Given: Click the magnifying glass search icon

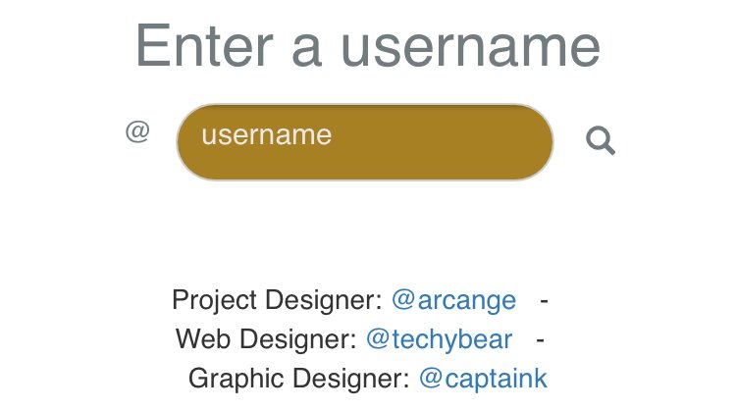Looking at the screenshot, I should 601,141.
